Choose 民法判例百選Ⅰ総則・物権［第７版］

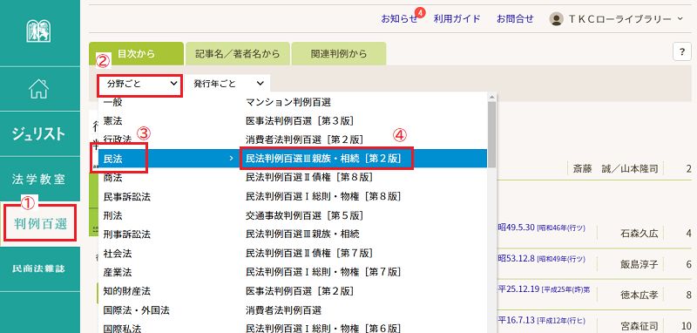(x=323, y=272)
